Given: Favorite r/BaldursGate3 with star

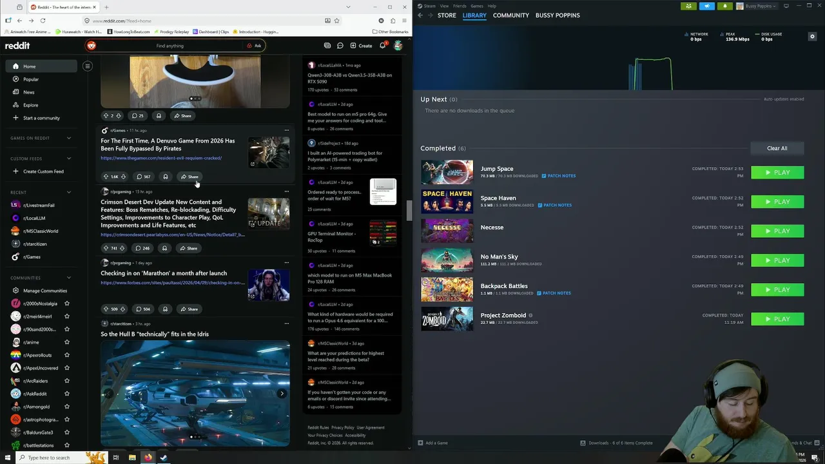Looking at the screenshot, I should [x=67, y=432].
